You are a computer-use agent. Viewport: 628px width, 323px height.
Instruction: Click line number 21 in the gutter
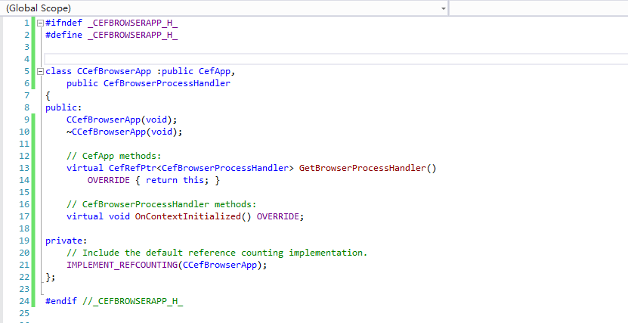tap(24, 265)
